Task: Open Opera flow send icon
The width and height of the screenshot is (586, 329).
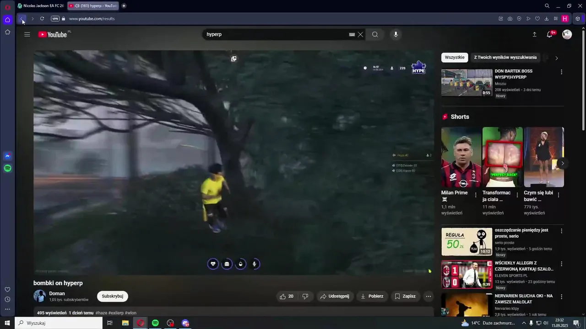Action: click(x=528, y=19)
